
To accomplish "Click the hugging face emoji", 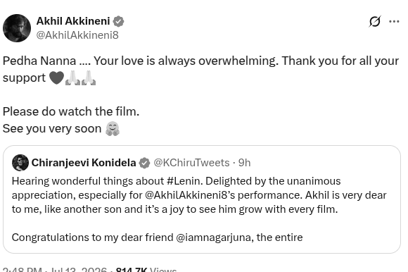I will [x=113, y=129].
